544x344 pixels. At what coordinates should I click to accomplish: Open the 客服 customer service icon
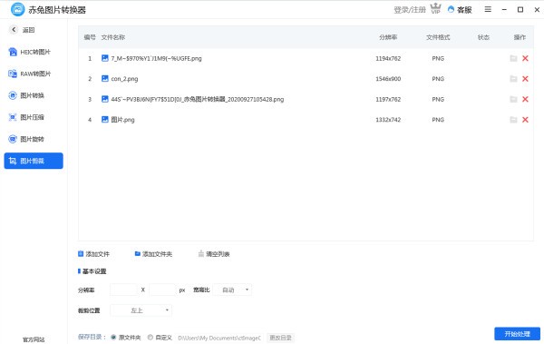[451, 9]
